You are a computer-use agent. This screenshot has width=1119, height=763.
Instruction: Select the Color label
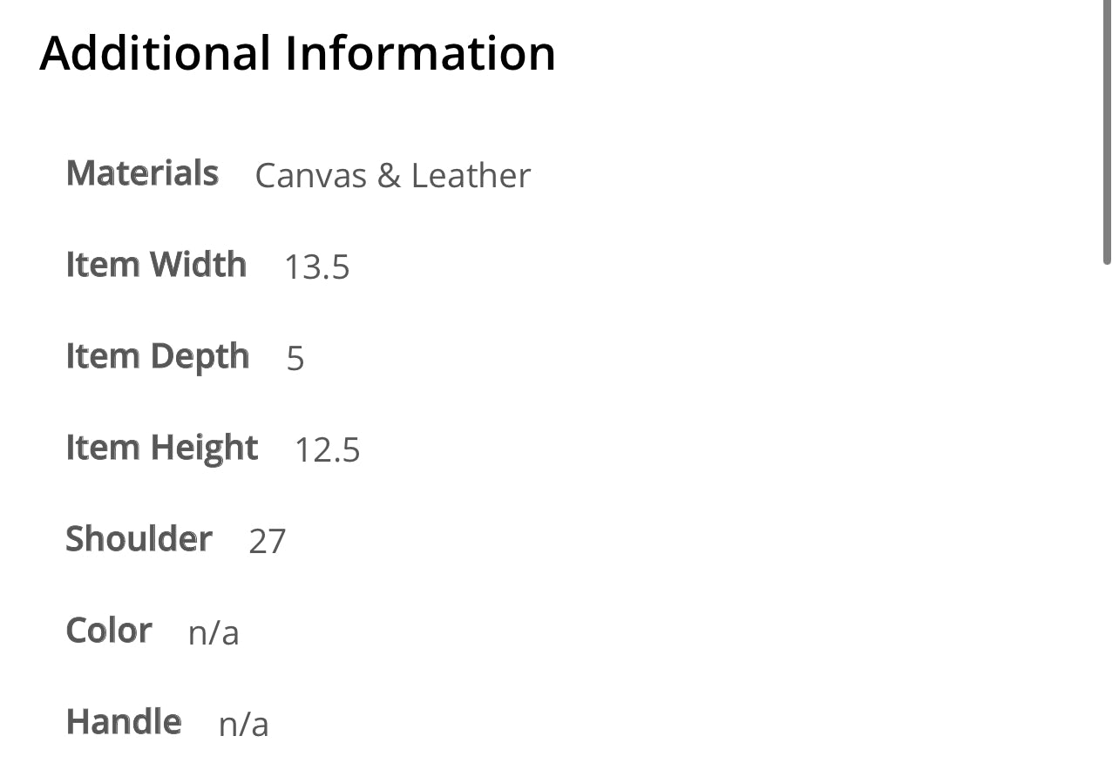click(x=109, y=631)
